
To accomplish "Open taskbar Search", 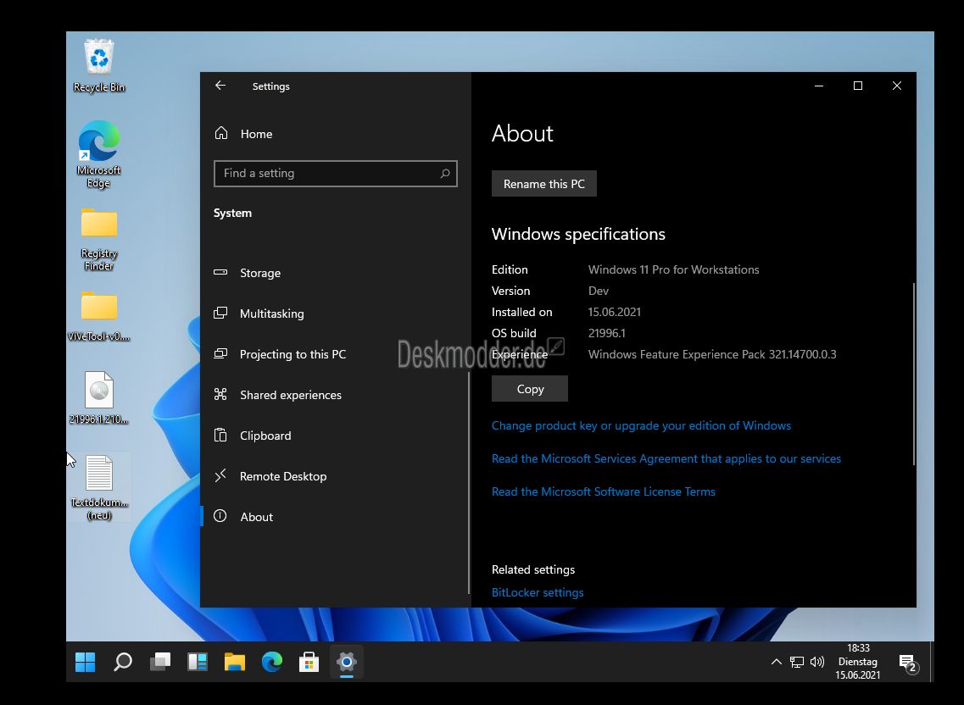I will [x=123, y=662].
